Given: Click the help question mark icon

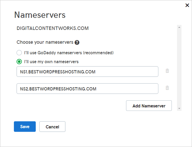Looking at the screenshot, I should [77, 43].
